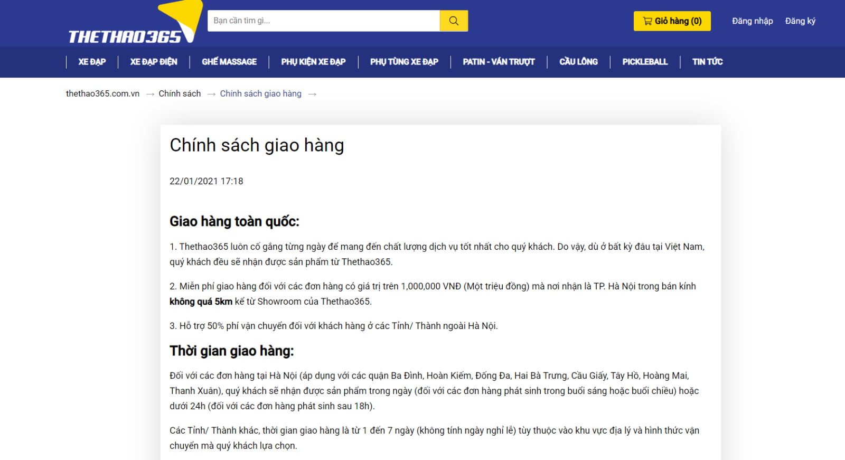Open the Đăng nhập login link
The image size is (845, 460).
pyautogui.click(x=752, y=21)
